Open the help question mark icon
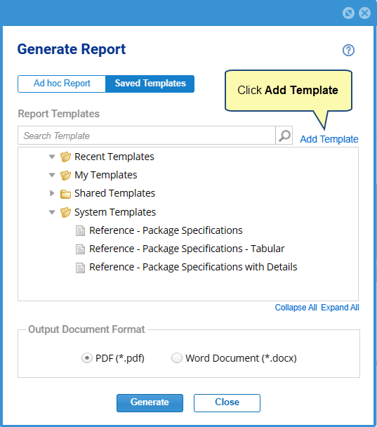Image resolution: width=377 pixels, height=427 pixels. (348, 50)
